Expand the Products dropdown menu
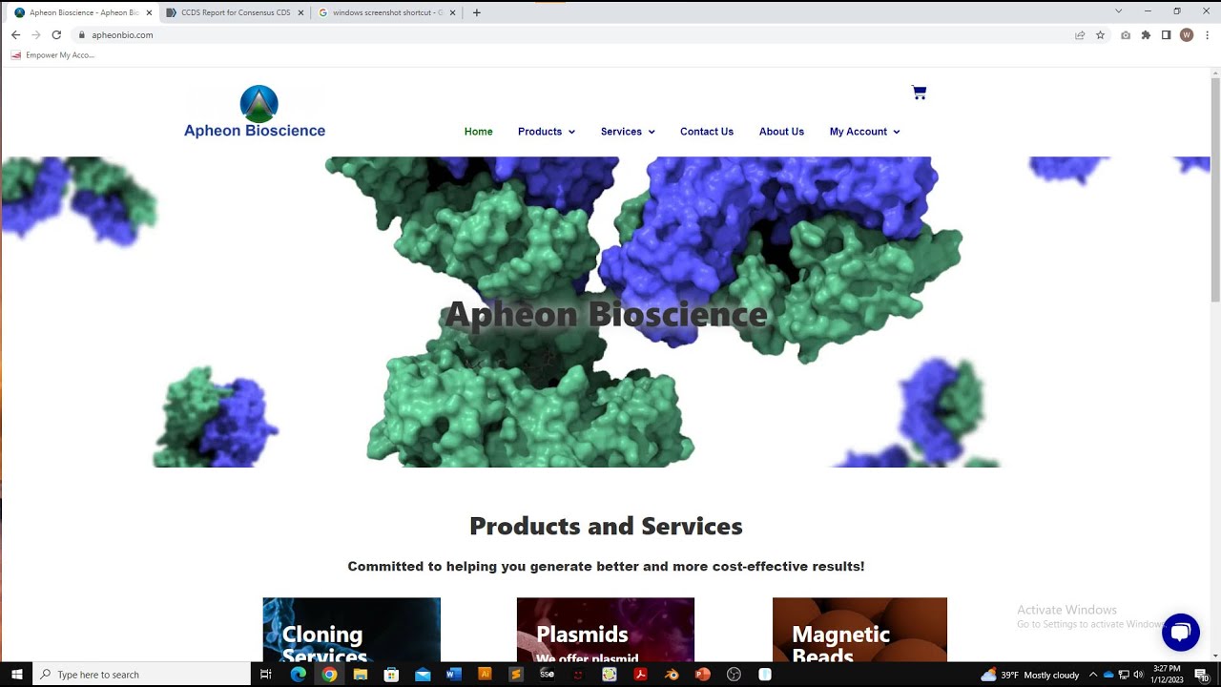This screenshot has width=1221, height=687. (x=547, y=132)
